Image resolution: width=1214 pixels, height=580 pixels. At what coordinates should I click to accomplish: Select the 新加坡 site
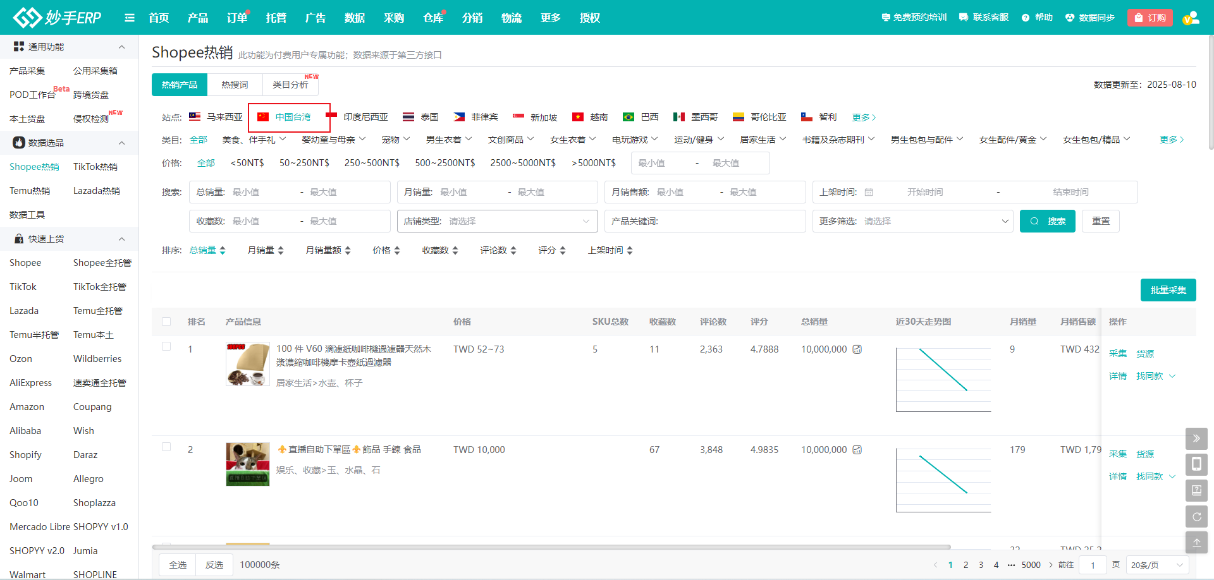[535, 117]
